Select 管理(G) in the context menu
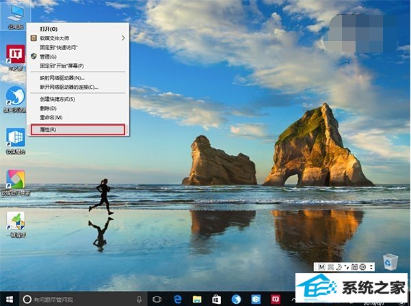 pos(78,57)
